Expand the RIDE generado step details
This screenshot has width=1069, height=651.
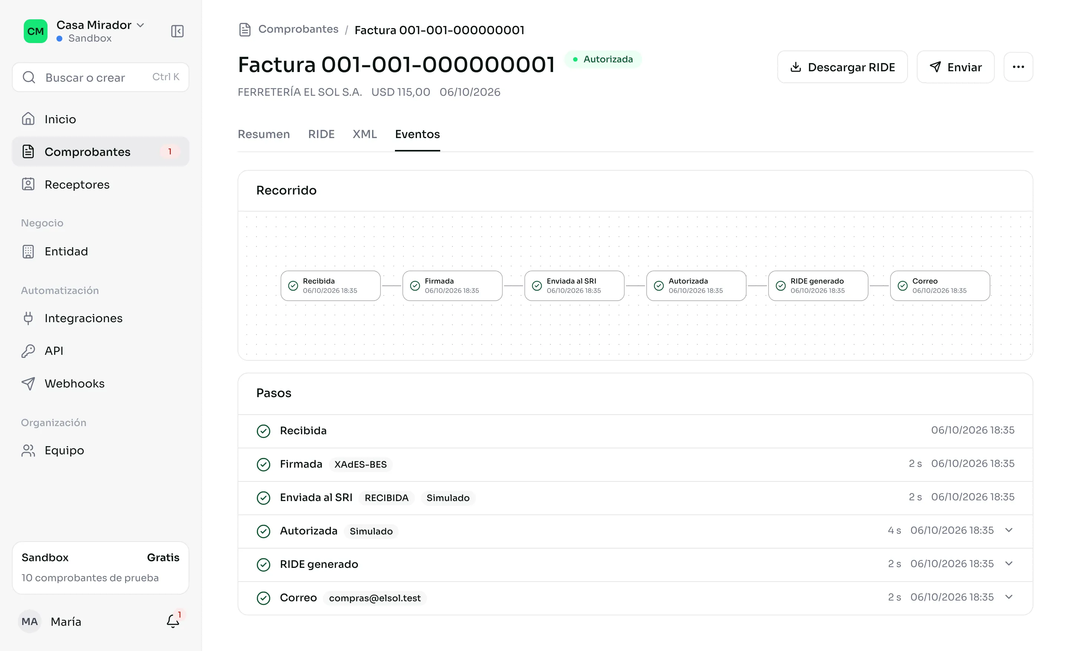(x=1009, y=564)
